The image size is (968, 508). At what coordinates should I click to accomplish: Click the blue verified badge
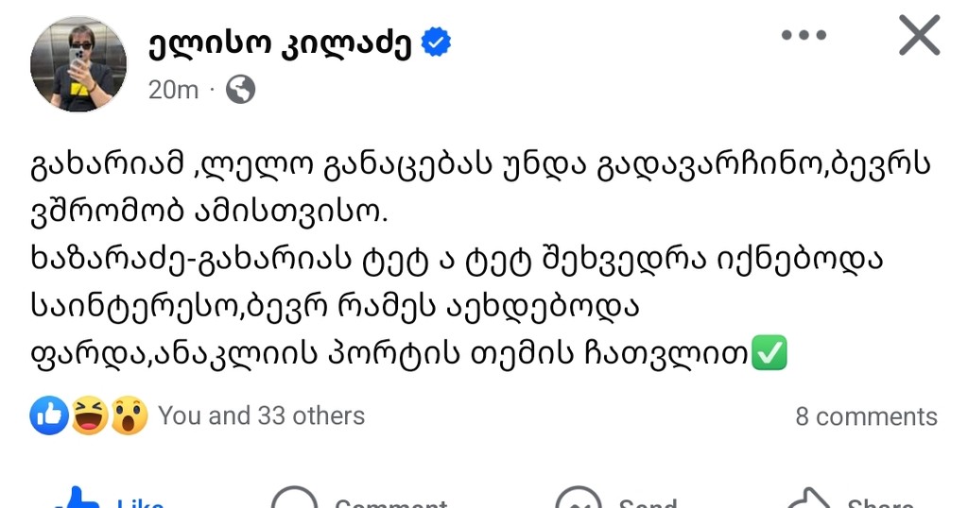pyautogui.click(x=436, y=42)
